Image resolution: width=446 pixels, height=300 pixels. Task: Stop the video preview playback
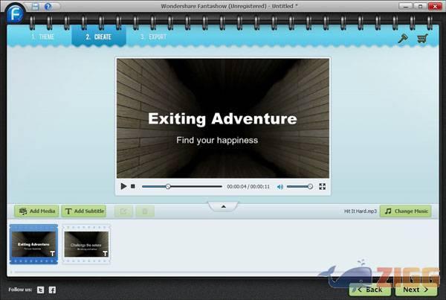pyautogui.click(x=133, y=186)
